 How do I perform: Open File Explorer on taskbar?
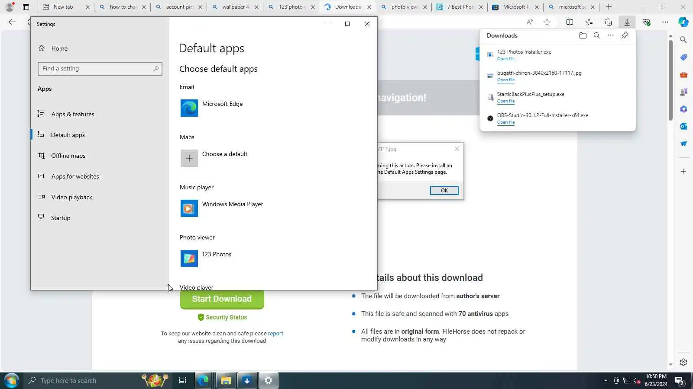[x=226, y=381]
